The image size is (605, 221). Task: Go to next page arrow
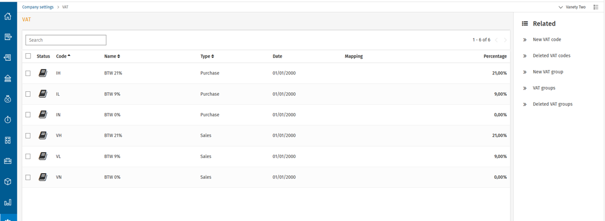[505, 40]
